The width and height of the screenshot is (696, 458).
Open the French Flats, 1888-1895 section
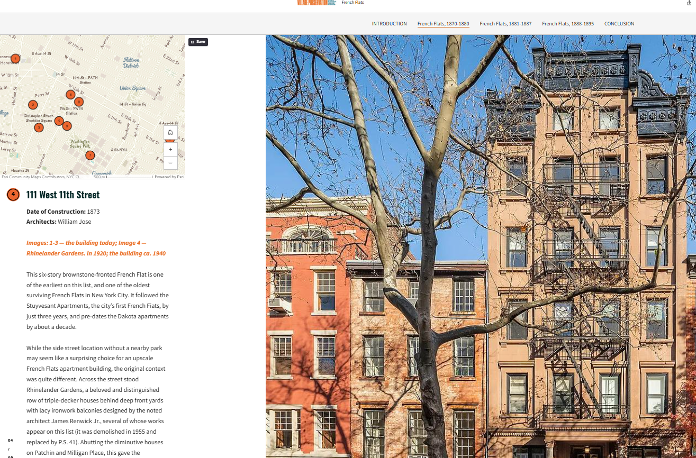568,24
